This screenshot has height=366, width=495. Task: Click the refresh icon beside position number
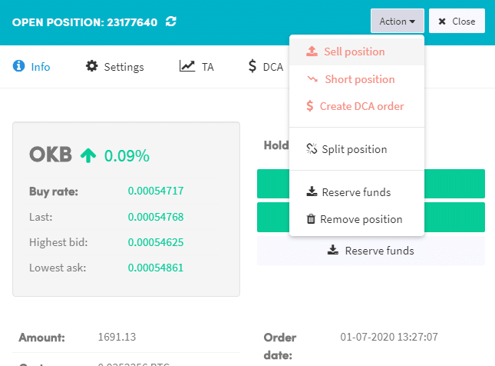point(171,22)
